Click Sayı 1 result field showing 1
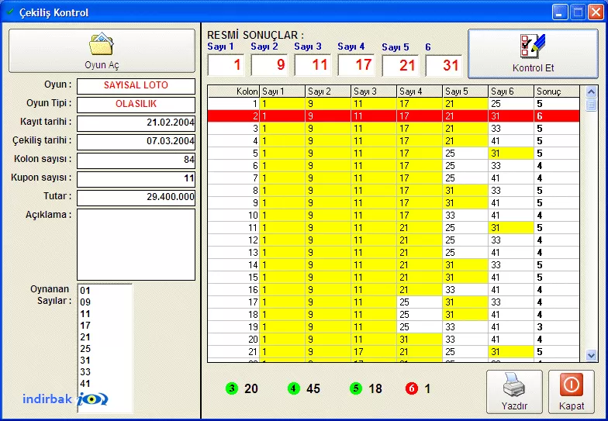The height and width of the screenshot is (421, 608). [x=226, y=65]
